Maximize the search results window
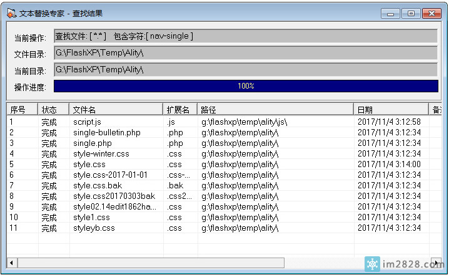 click(411, 12)
